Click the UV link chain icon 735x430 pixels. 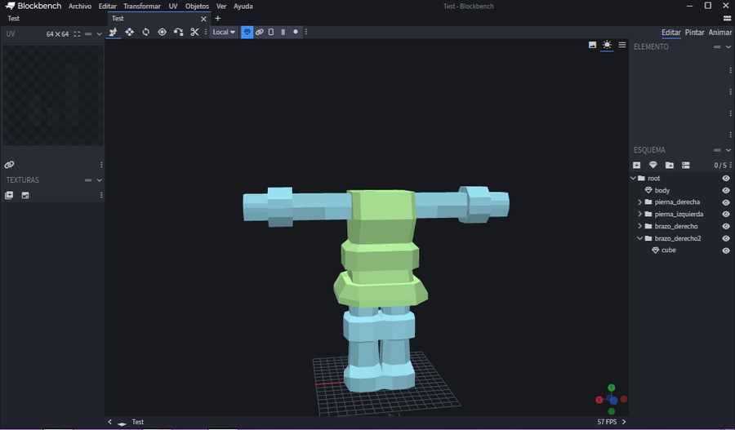pos(9,165)
